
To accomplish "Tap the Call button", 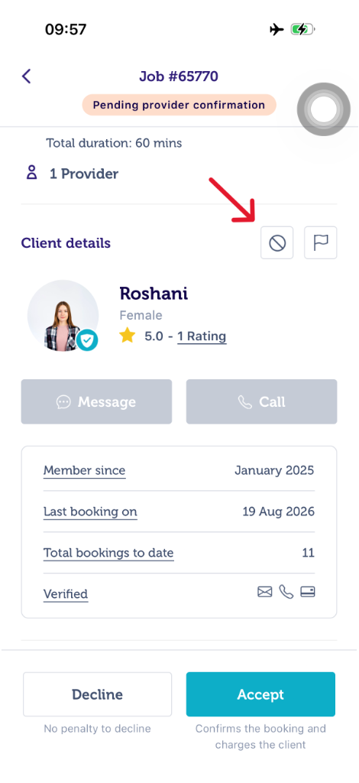I will pyautogui.click(x=262, y=401).
